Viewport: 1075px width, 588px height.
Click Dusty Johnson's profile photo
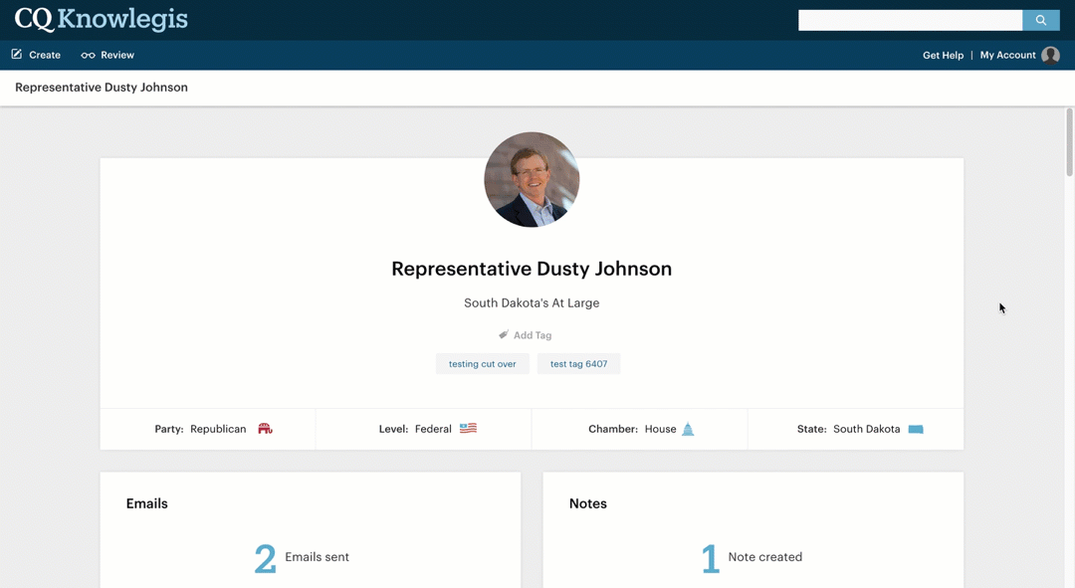pyautogui.click(x=532, y=180)
